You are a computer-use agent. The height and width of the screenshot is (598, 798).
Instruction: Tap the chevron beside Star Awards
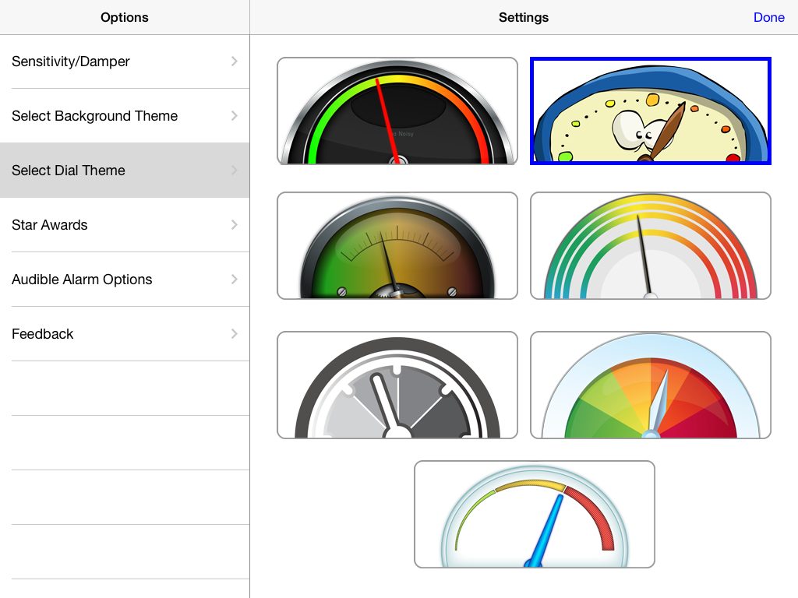[234, 225]
